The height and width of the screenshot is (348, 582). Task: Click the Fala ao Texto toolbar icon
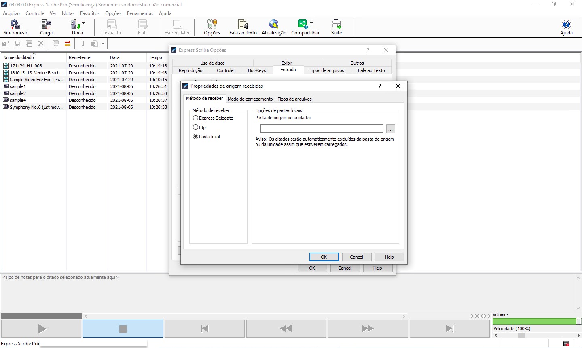coord(243,27)
